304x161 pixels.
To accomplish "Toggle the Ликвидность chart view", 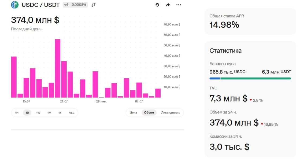I will [171, 113].
